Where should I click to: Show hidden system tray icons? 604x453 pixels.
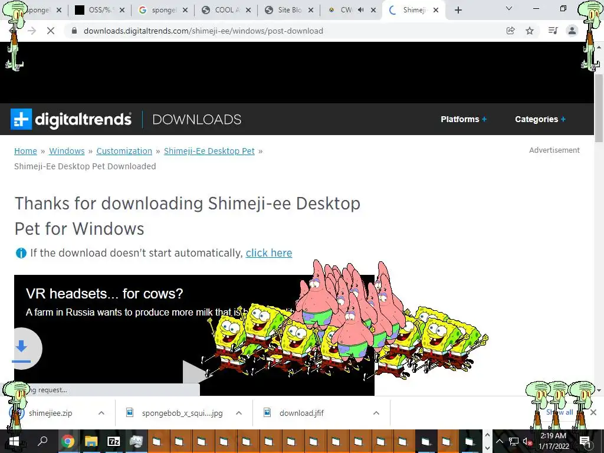coord(499,441)
